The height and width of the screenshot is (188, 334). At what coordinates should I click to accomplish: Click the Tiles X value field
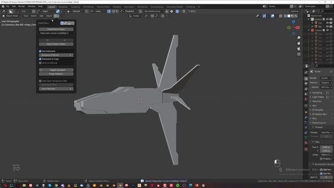coord(326,147)
